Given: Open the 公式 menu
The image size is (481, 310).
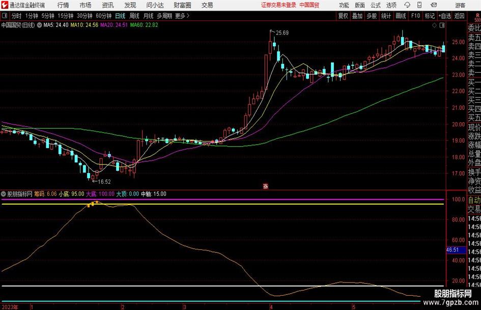Looking at the screenshot, I should tap(376, 5).
